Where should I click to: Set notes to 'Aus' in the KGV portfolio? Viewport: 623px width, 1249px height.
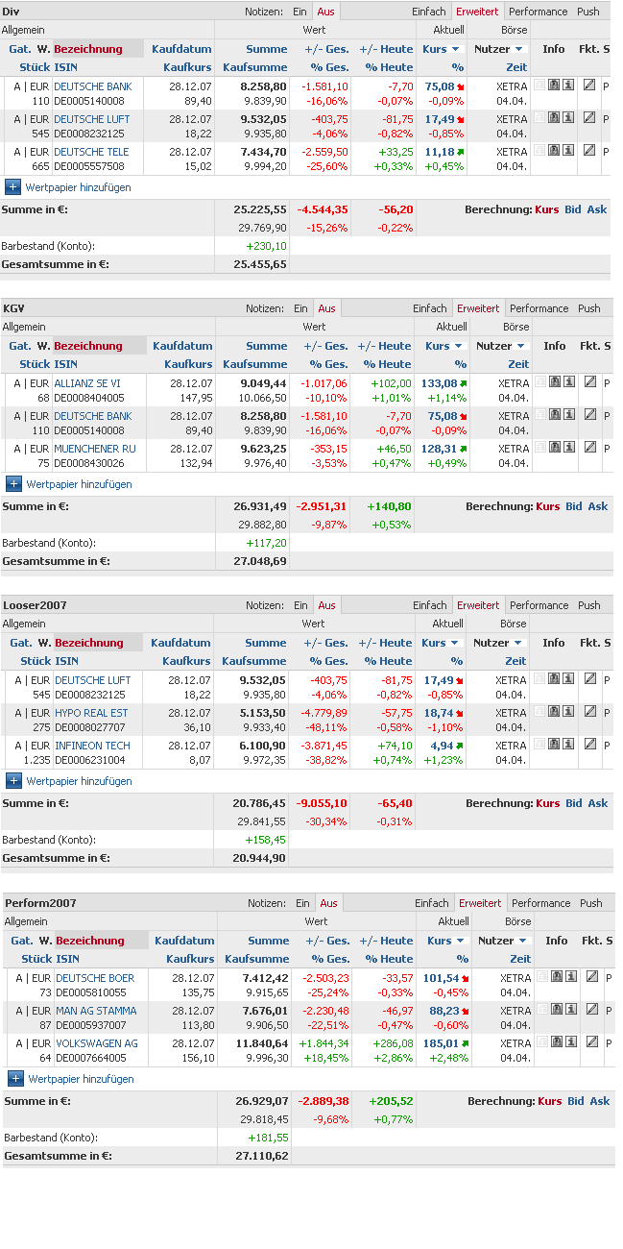point(327,308)
